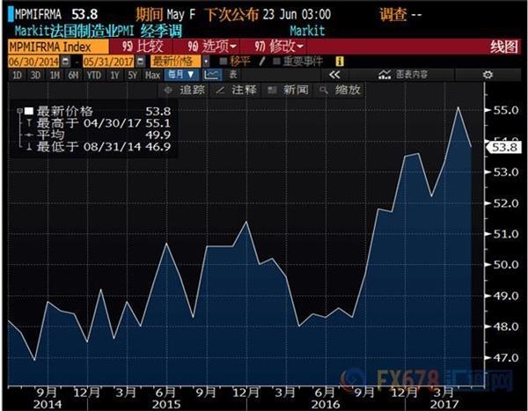Select the 1Y time range
The height and width of the screenshot is (411, 528).
pos(114,75)
